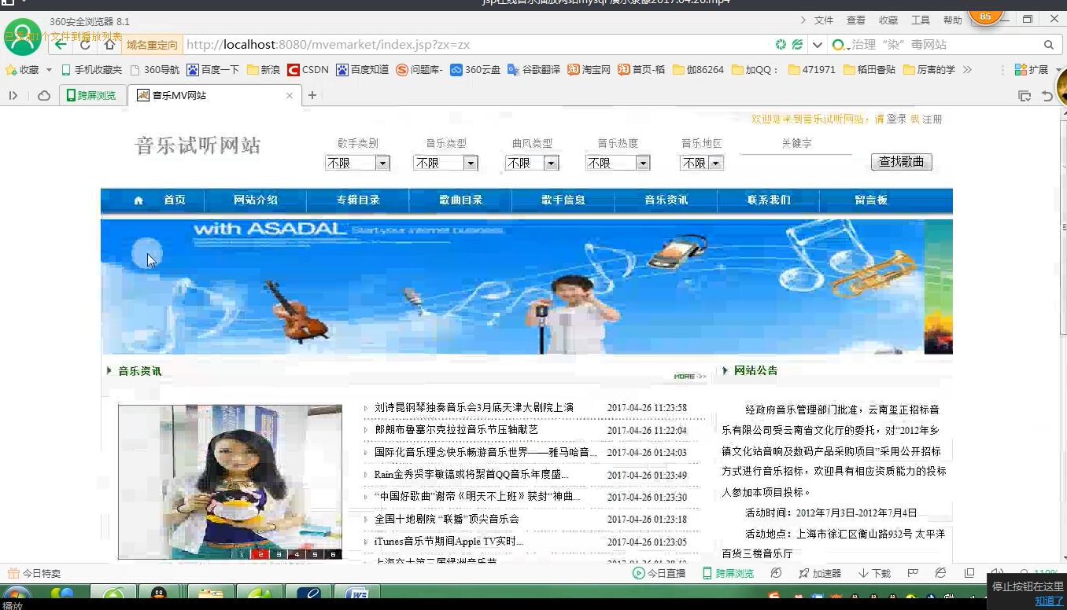This screenshot has height=610, width=1067.
Task: Open news 郎朗布鲁塞尔克拉拉音乐节压轴献艺
Action: (456, 430)
